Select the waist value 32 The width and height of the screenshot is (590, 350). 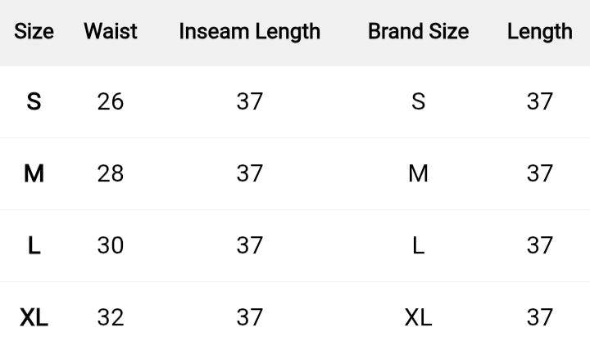[111, 317]
